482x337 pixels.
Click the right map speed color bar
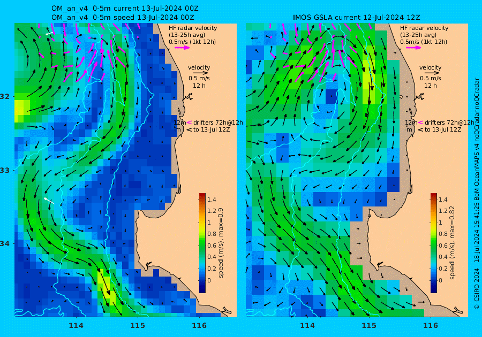point(433,243)
